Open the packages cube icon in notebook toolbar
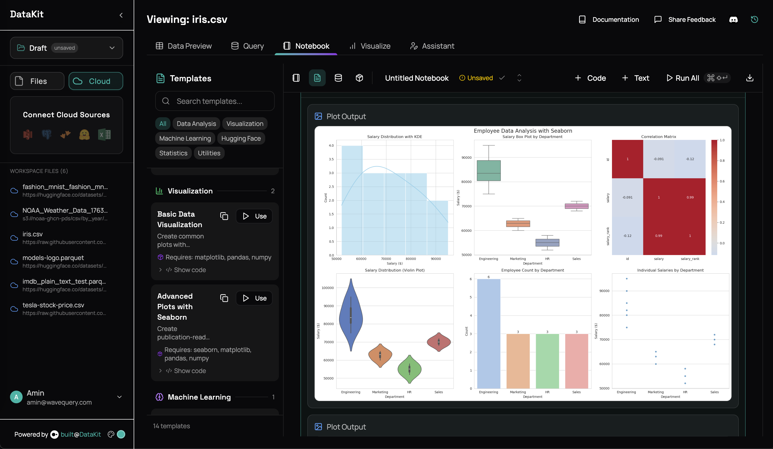 [359, 78]
